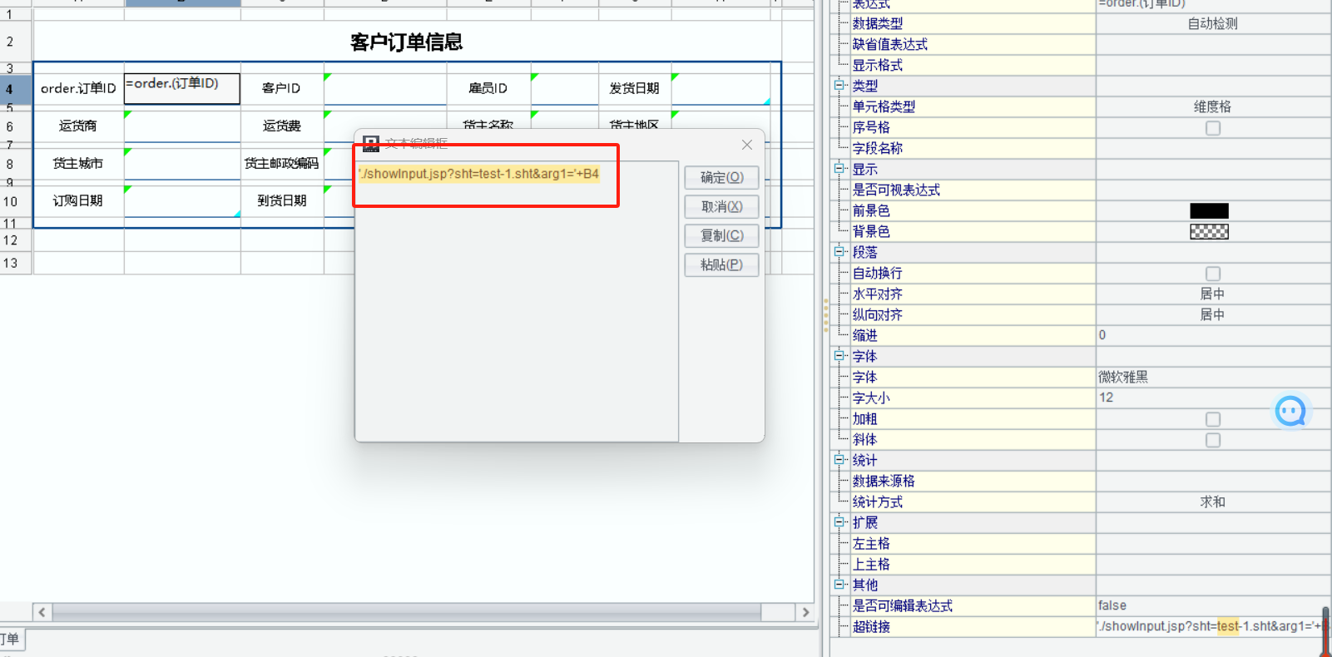
Task: Select the 显示格式 property row
Action: (971, 66)
